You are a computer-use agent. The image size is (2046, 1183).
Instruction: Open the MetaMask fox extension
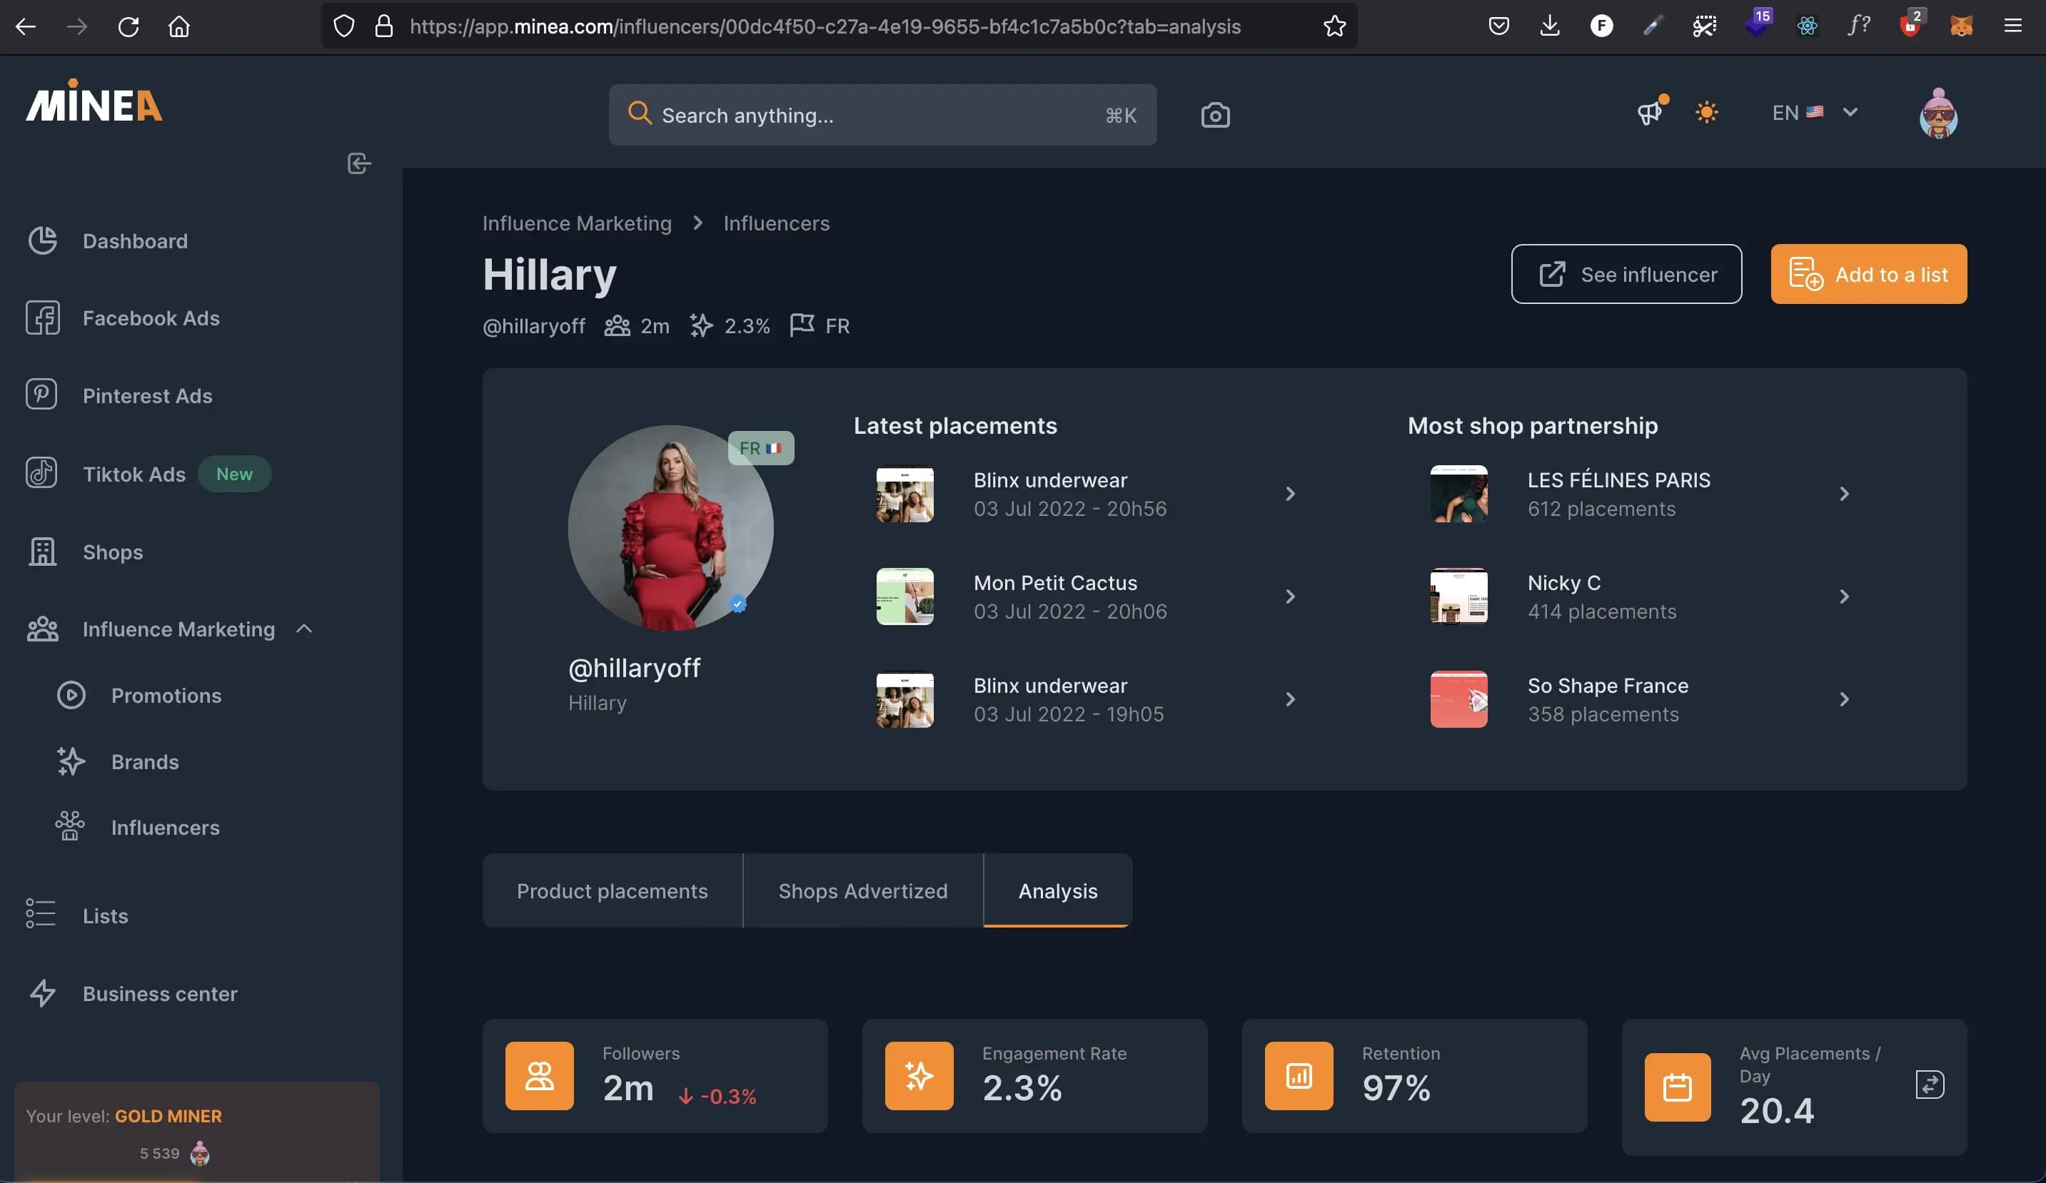pos(1962,26)
